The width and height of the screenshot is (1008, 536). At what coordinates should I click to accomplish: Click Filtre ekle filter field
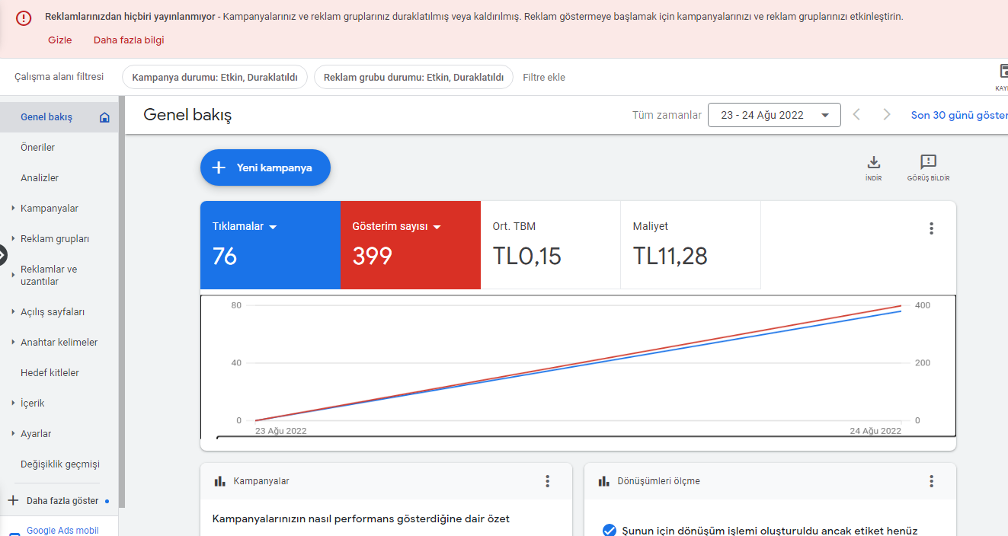click(544, 77)
